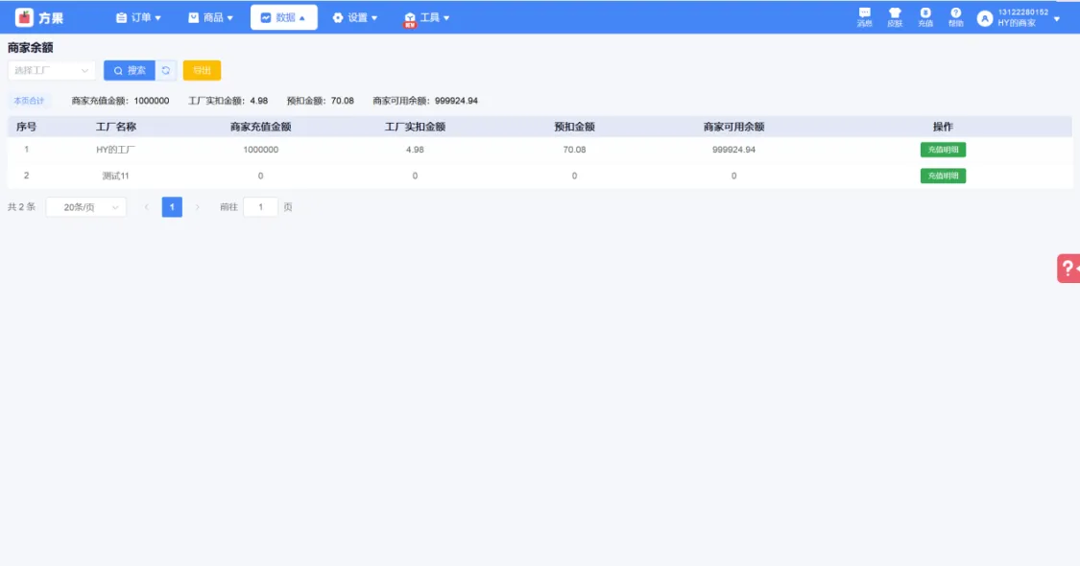Click the 商家余额 page title
1080x566 pixels.
point(31,48)
